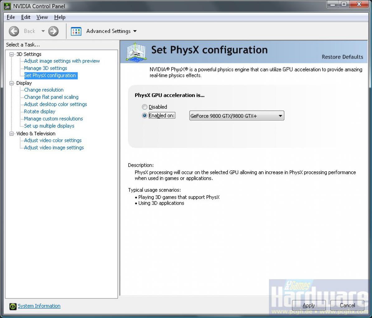Open the Back history dropdown arrow
This screenshot has height=318, width=372.
(43, 31)
